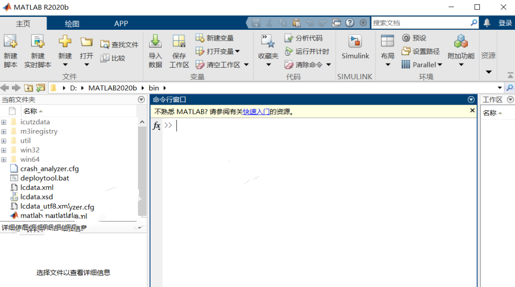This screenshot has height=287, width=515.
Task: Open Workspace panel actions menu
Action: 510,100
